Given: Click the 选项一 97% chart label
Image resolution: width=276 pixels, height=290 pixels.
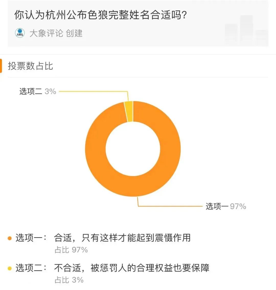Looking at the screenshot, I should 226,206.
